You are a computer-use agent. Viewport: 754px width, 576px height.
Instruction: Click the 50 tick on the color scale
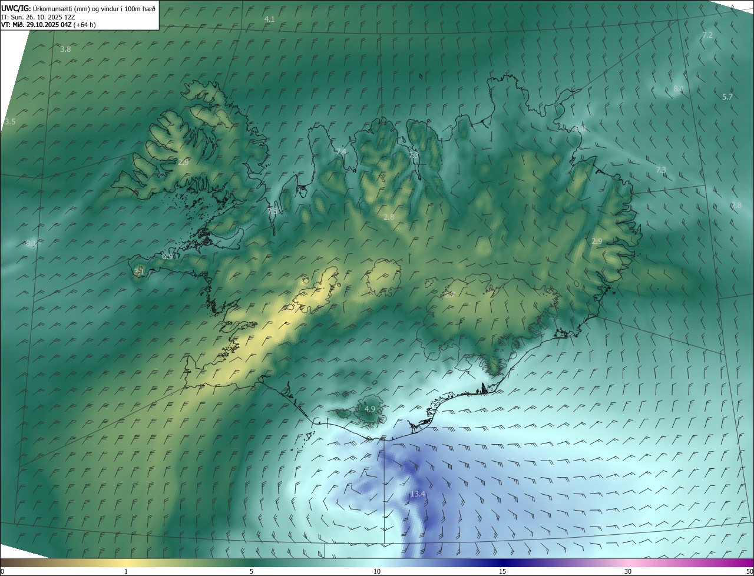tap(749, 572)
